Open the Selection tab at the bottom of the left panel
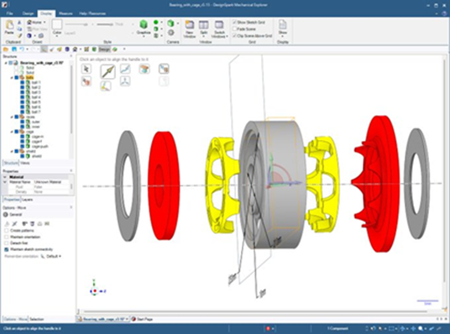This screenshot has width=450, height=334. pos(37,319)
